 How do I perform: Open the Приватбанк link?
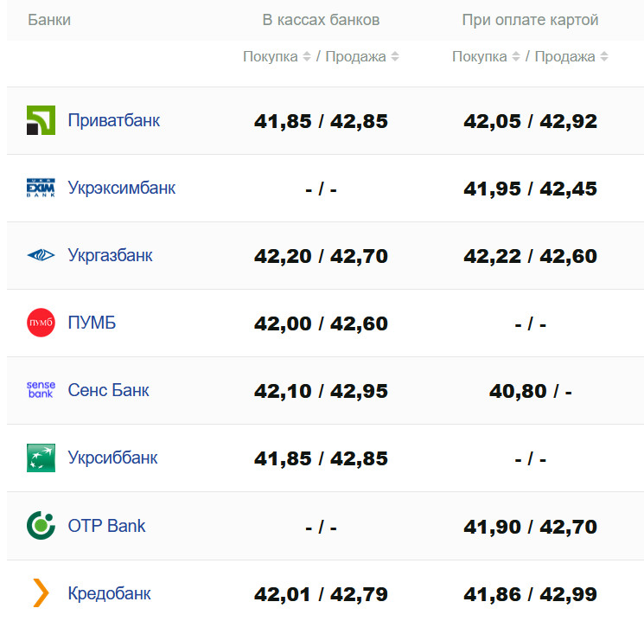coord(113,120)
